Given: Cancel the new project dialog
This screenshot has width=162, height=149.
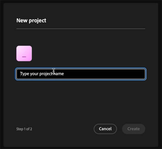Looking at the screenshot, I should click(105, 129).
